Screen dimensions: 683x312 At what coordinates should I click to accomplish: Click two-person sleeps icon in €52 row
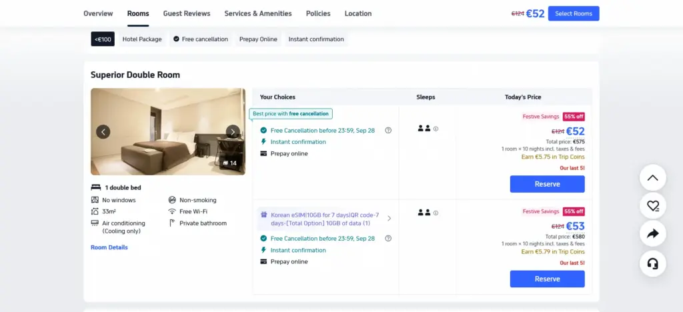pyautogui.click(x=424, y=129)
